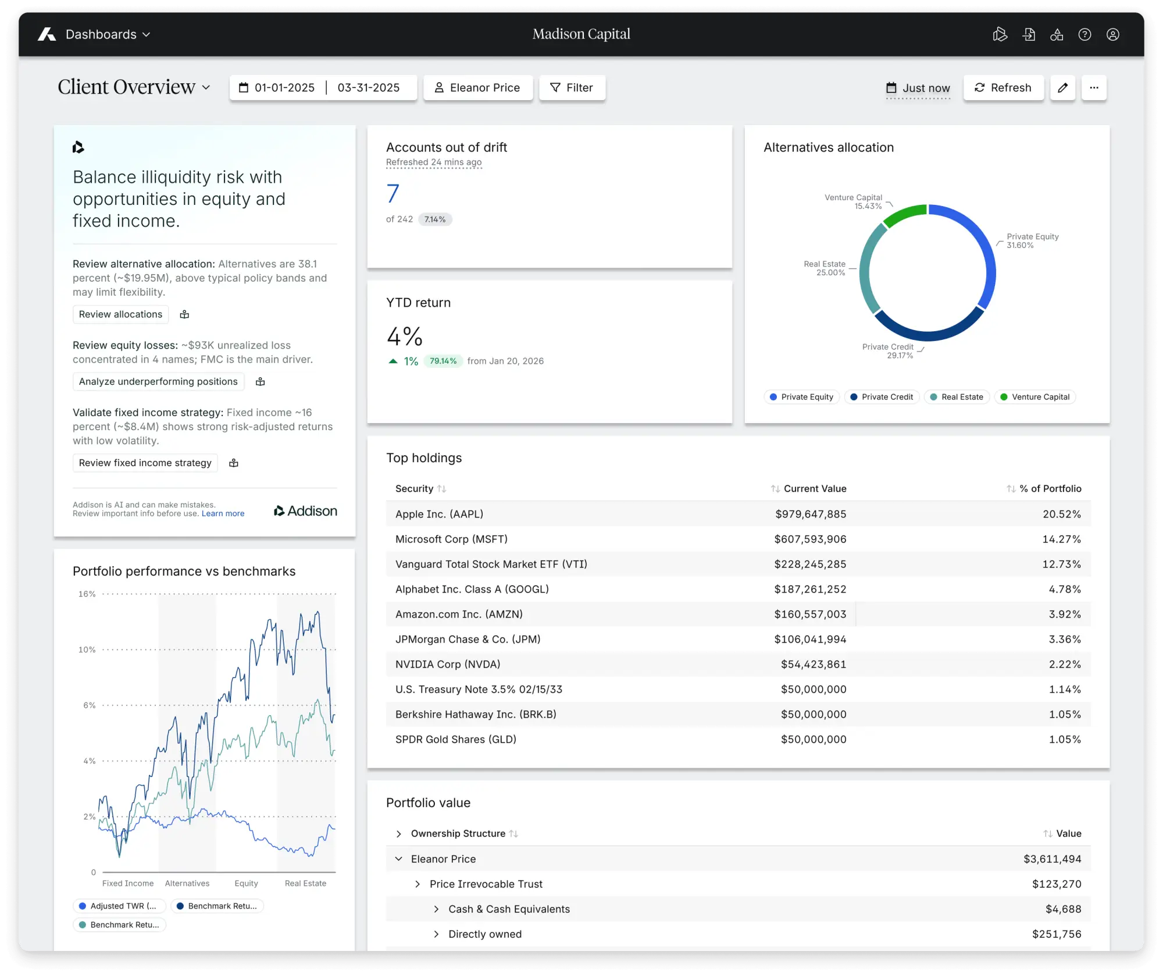Click the icon beside Analyze underperforming positions
The width and height of the screenshot is (1163, 976).
point(261,382)
